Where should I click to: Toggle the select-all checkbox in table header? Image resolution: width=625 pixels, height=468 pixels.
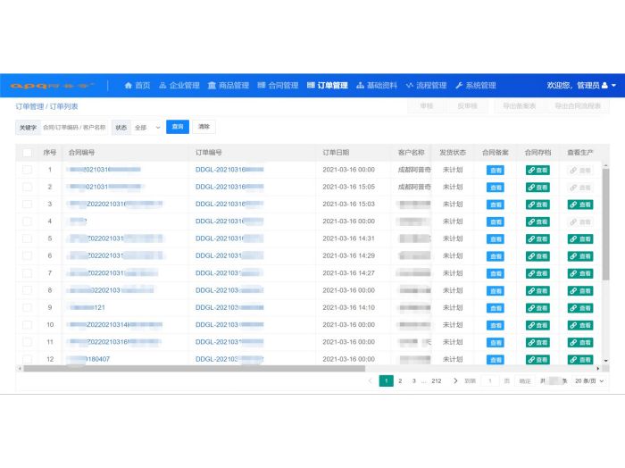tap(27, 153)
